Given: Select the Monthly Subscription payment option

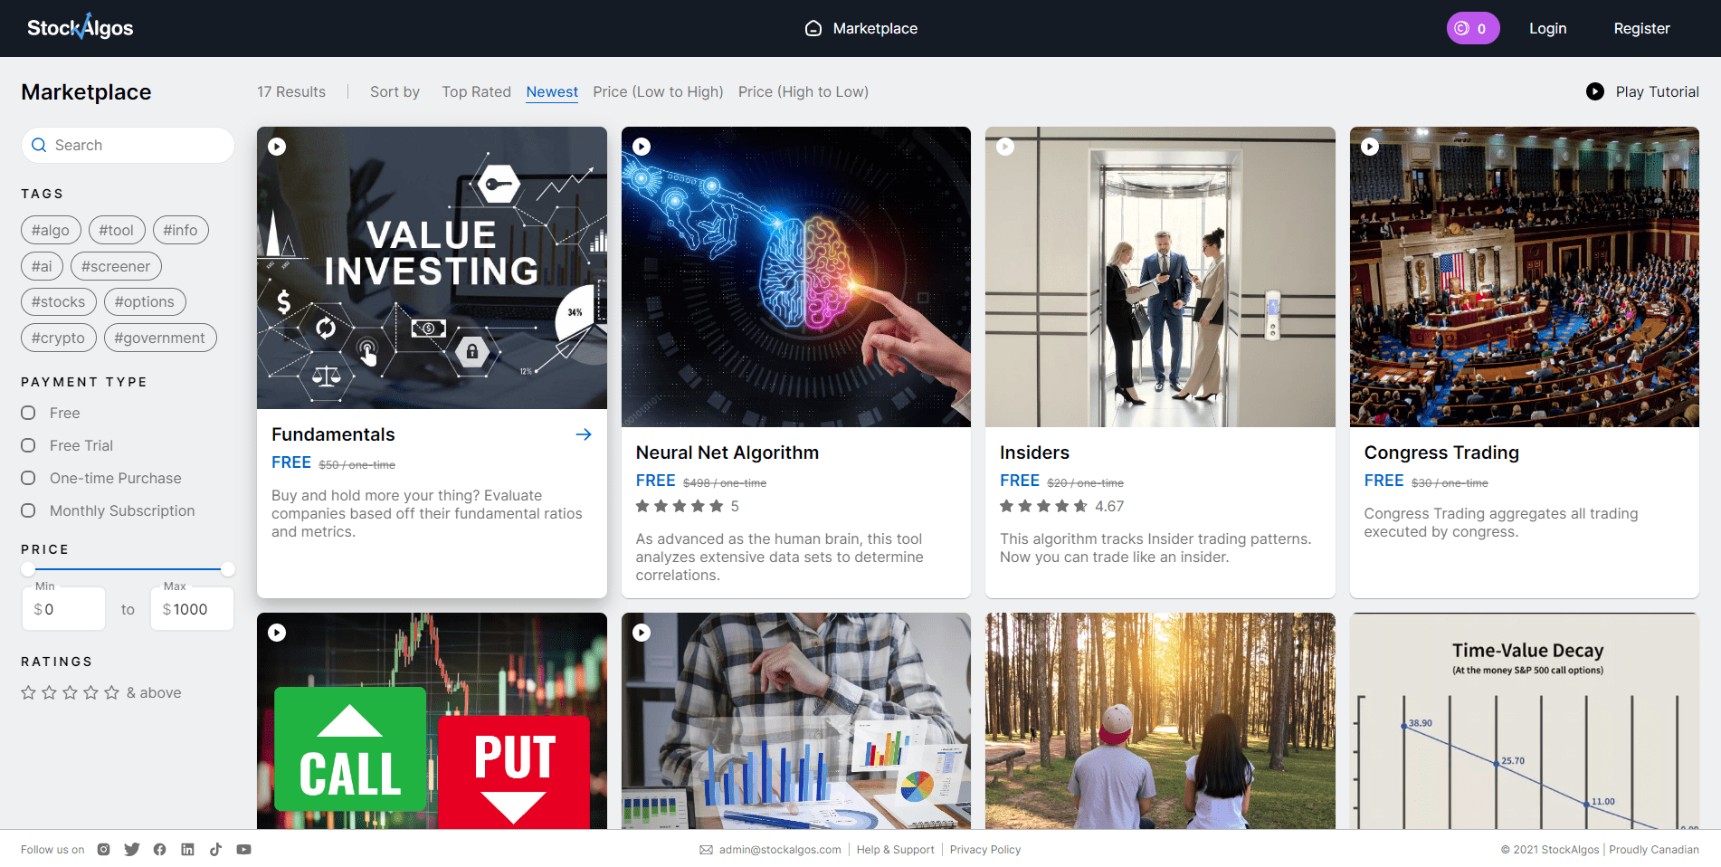Looking at the screenshot, I should tap(29, 510).
